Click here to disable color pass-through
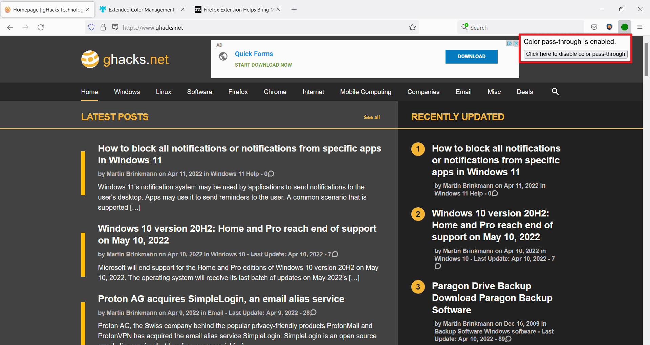Screen dimensions: 650x345 (576, 54)
